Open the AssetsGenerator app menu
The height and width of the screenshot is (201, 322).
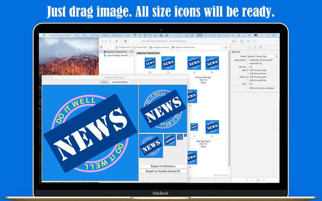[60, 35]
